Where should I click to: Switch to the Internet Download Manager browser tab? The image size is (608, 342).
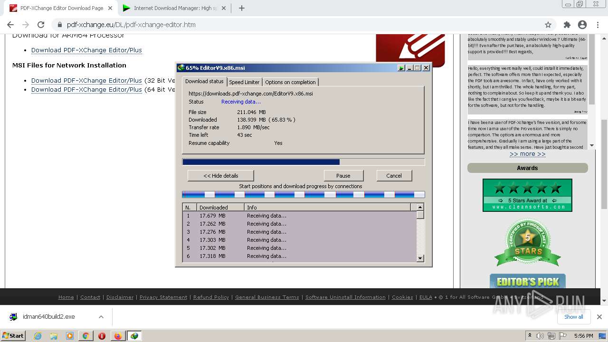coord(175,8)
